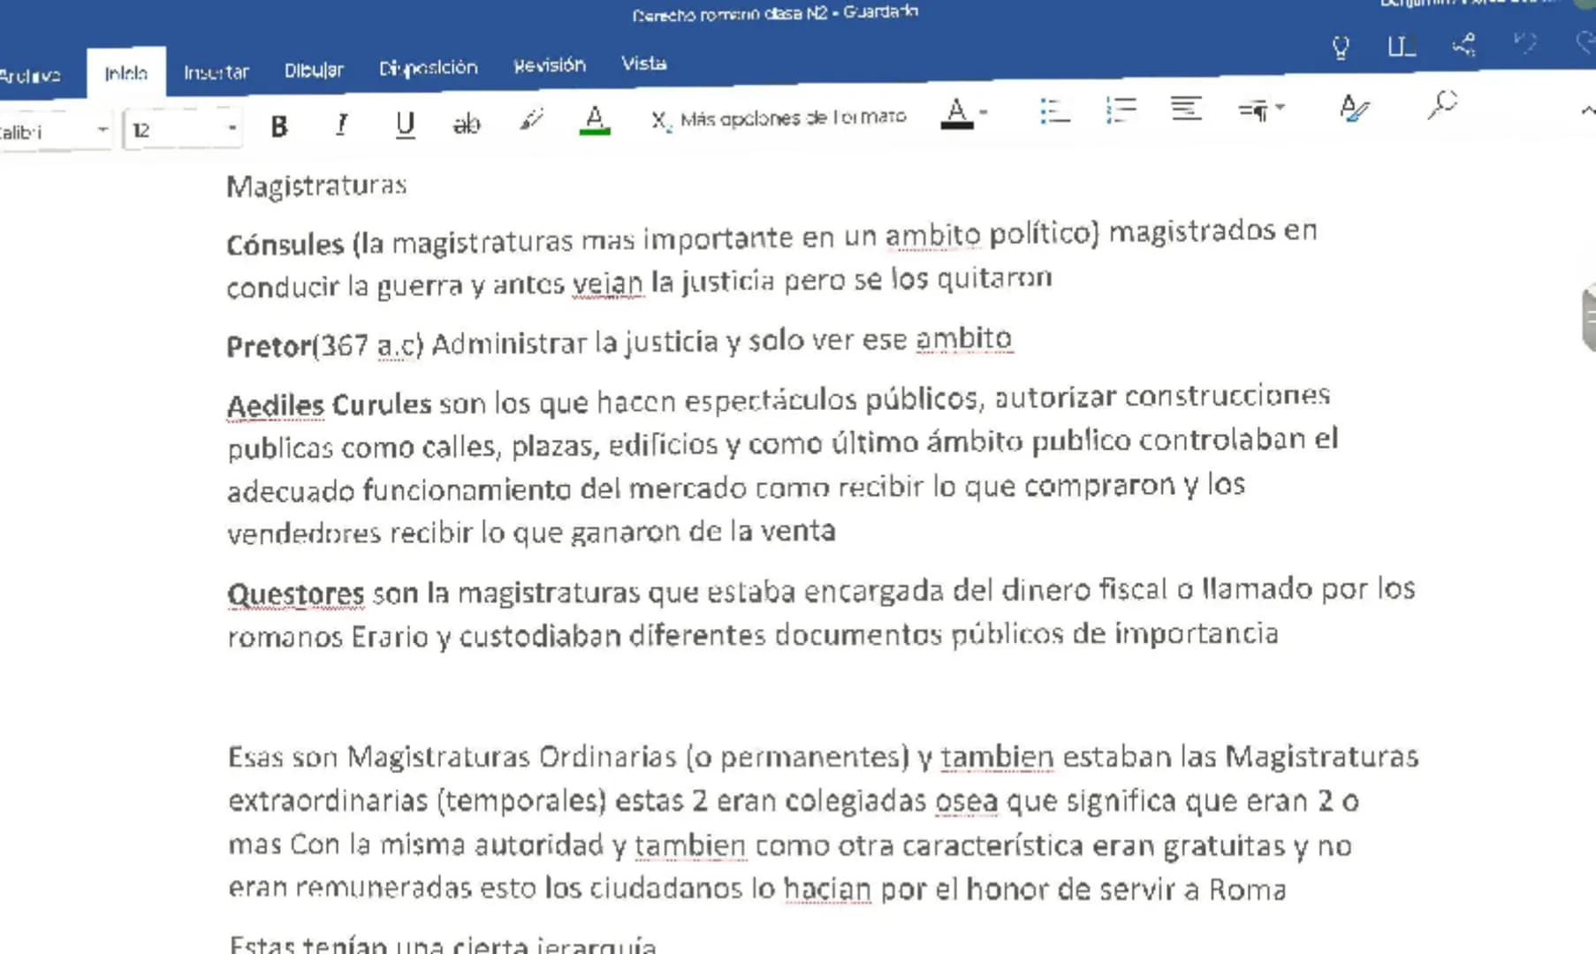Toggle Underline formatting

[404, 125]
